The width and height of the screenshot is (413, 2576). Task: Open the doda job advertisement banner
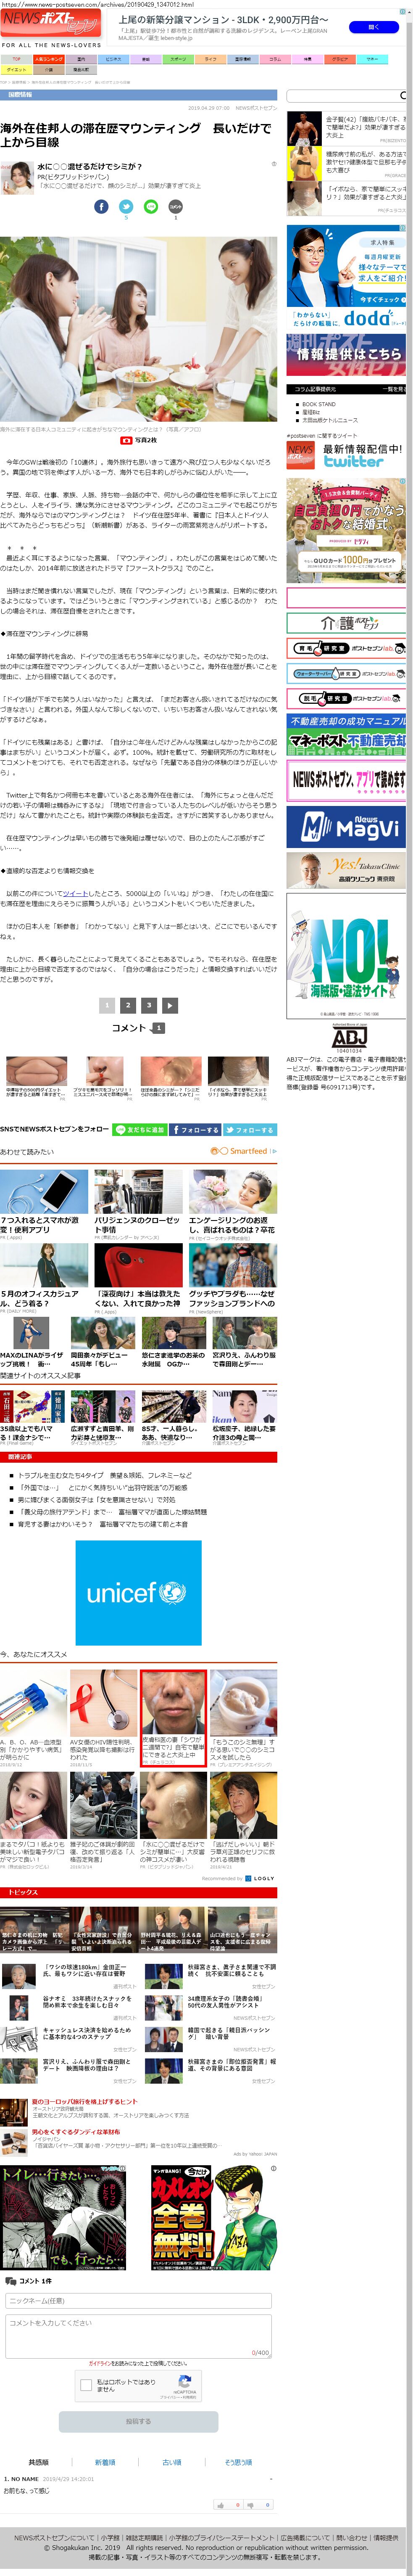coord(346,278)
